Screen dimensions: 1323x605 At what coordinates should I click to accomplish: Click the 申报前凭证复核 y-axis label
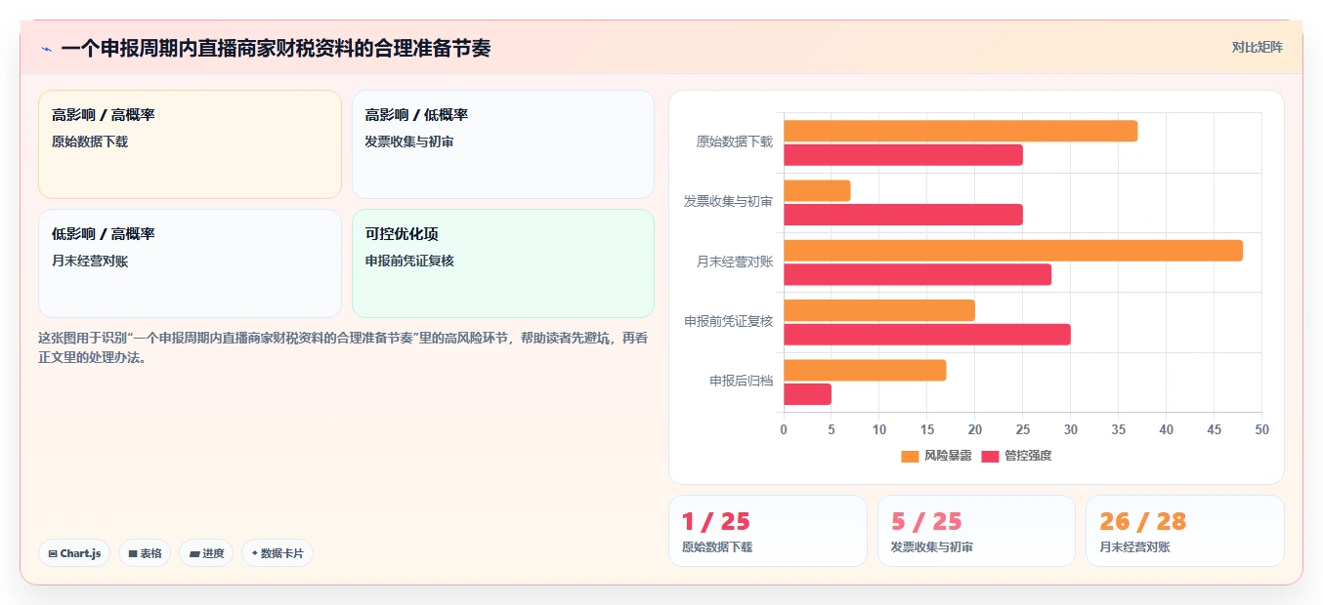click(x=728, y=322)
